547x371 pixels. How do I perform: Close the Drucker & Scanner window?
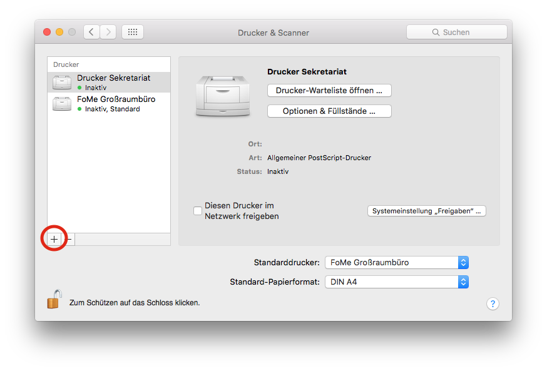point(47,32)
